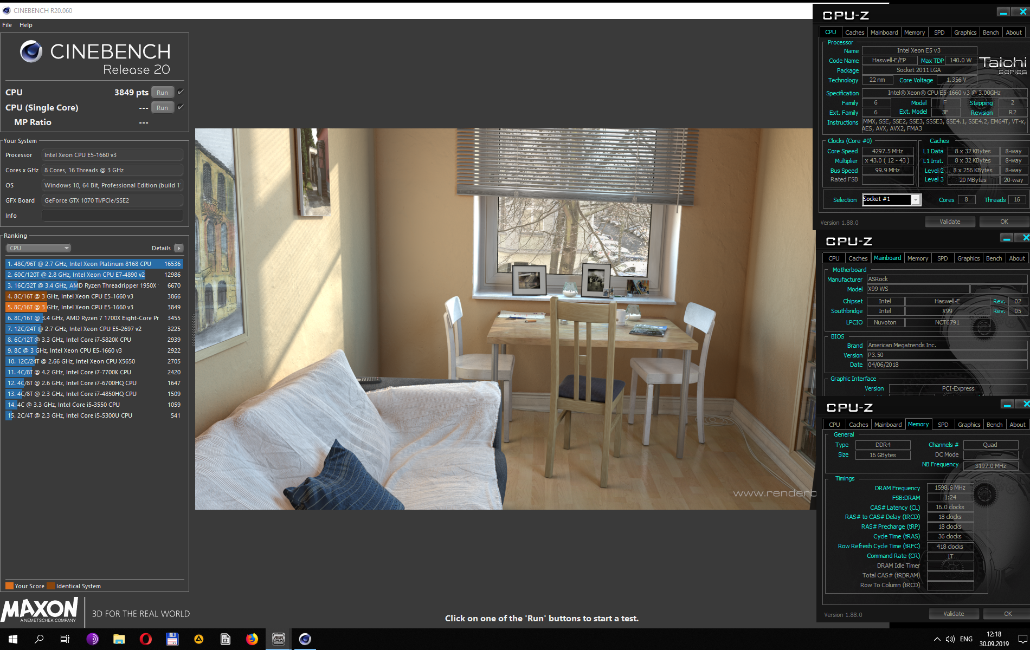This screenshot has height=650, width=1030.
Task: Open CPU tab in middle CPU-Z
Action: pos(834,258)
